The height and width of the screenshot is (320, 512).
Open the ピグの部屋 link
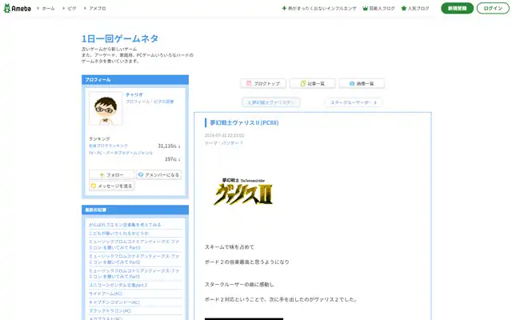tap(163, 102)
